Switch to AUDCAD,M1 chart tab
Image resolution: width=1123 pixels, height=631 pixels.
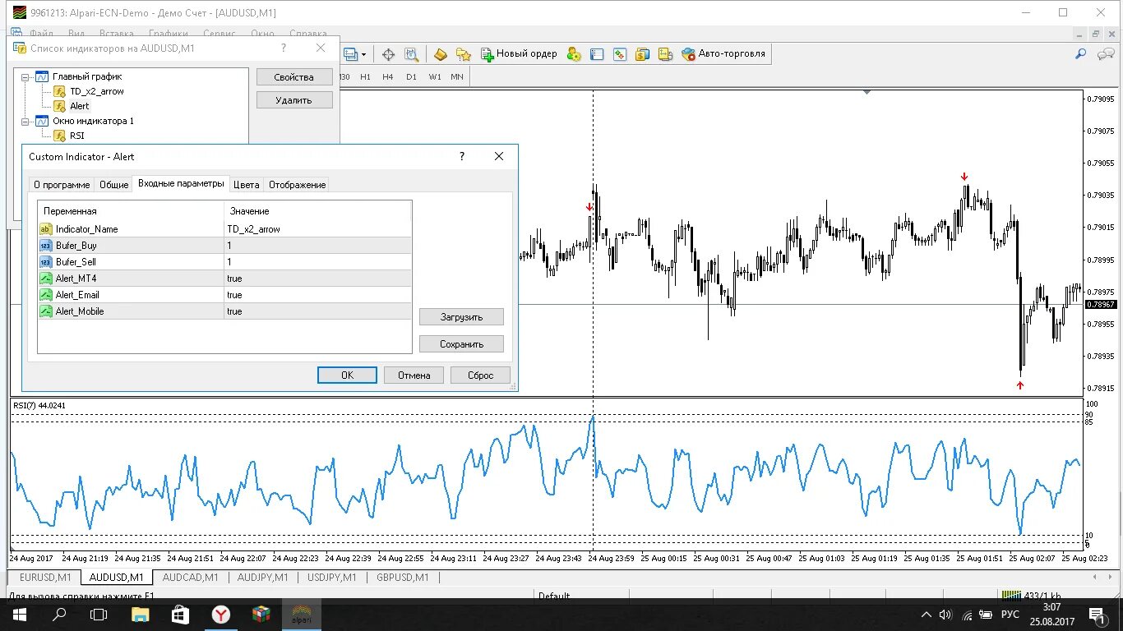point(191,578)
